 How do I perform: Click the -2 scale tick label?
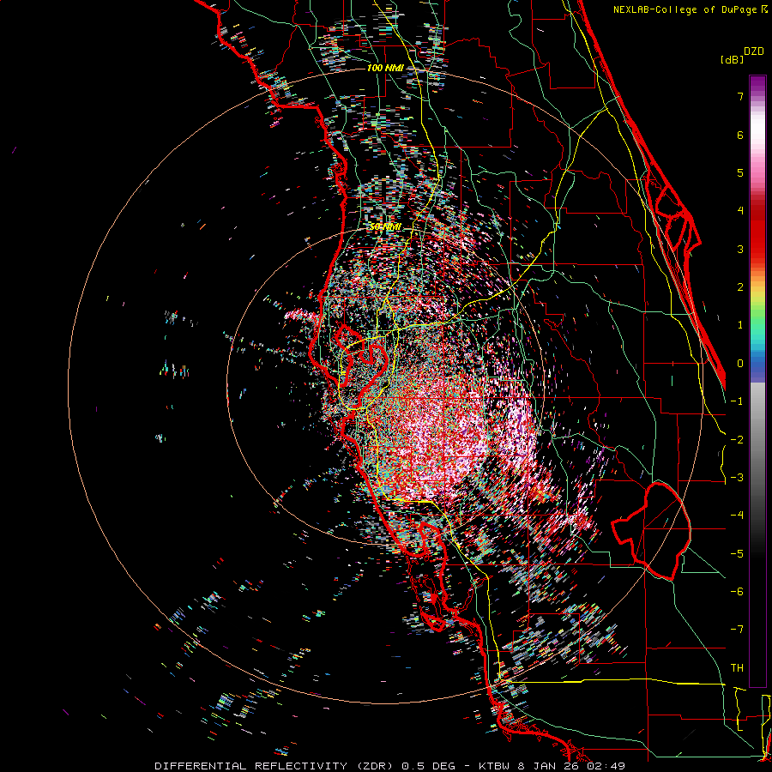pyautogui.click(x=737, y=439)
